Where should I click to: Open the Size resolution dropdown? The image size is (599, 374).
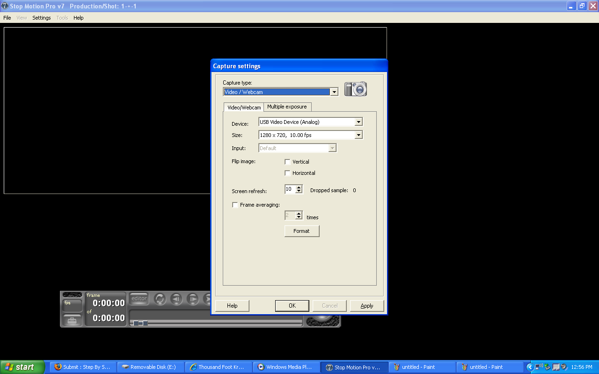(x=358, y=135)
